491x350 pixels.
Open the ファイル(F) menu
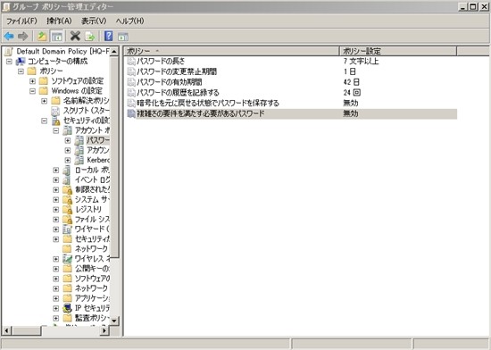tap(21, 21)
